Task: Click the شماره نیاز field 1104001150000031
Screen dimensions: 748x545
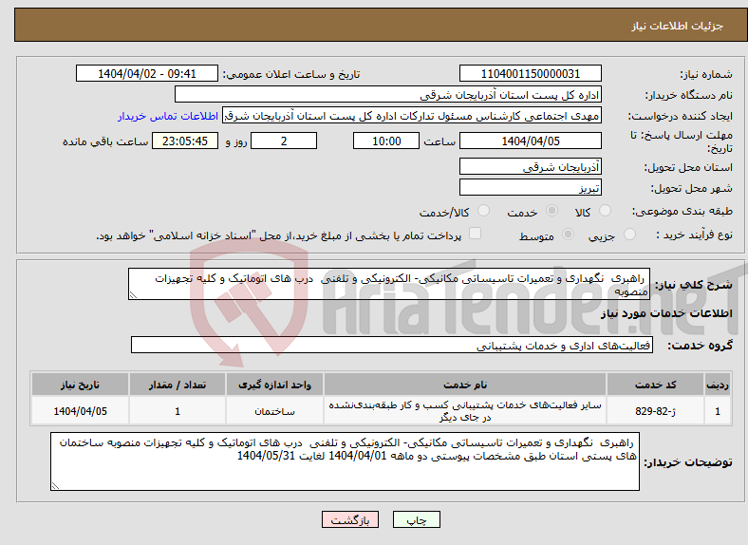Action: pos(530,73)
